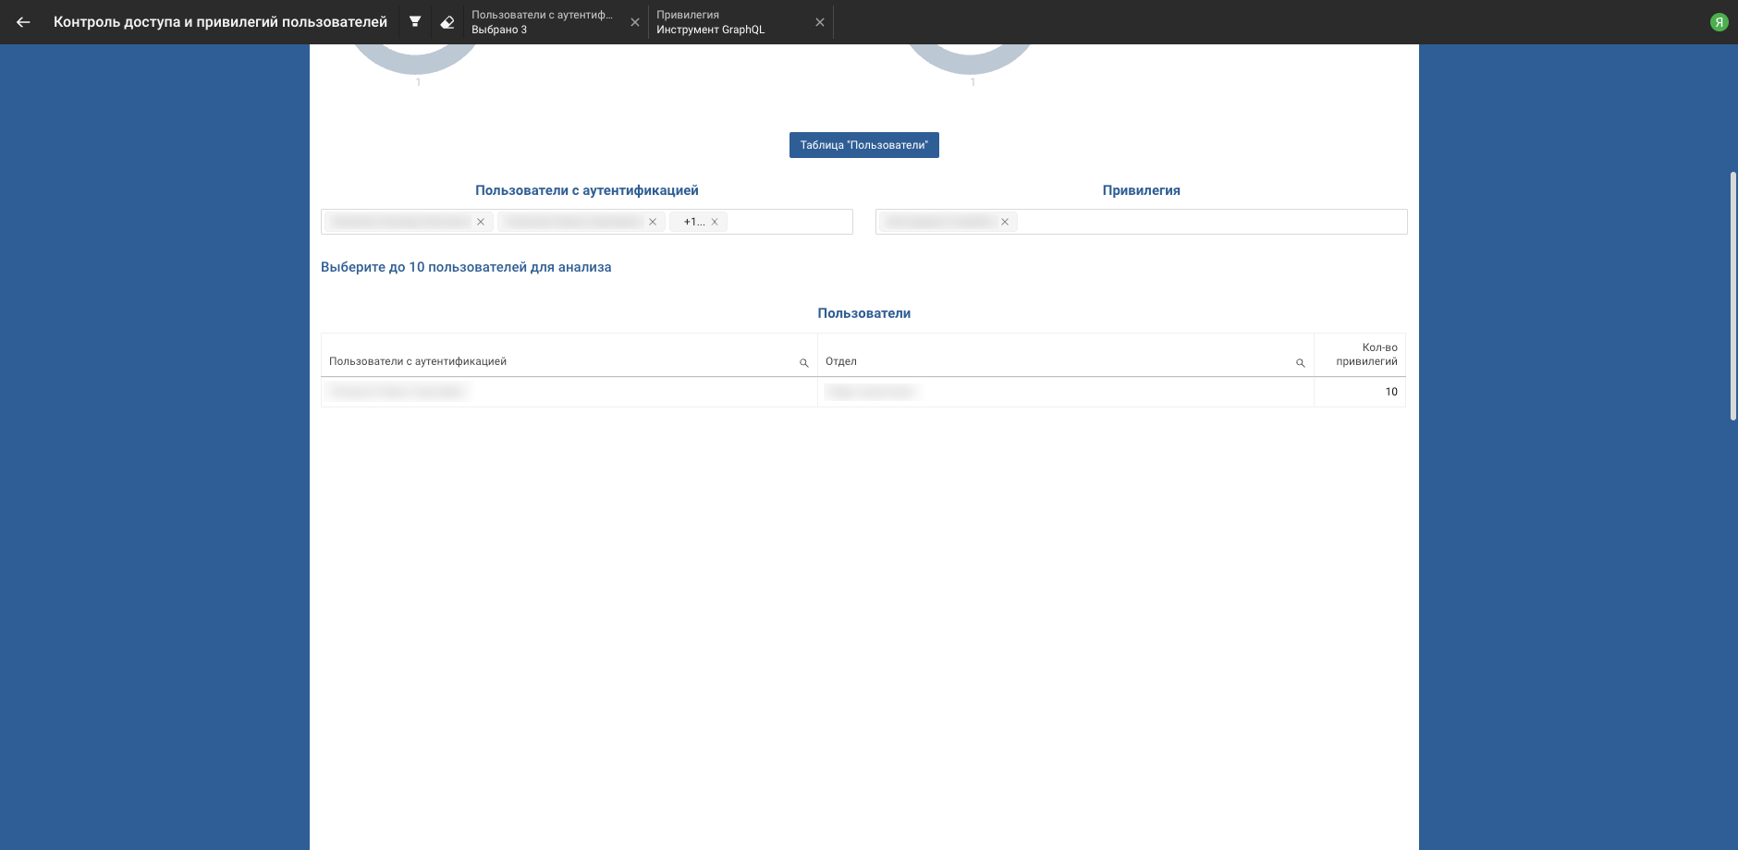The height and width of the screenshot is (850, 1738).
Task: Click the Таблица "Пользователи" button
Action: (863, 145)
